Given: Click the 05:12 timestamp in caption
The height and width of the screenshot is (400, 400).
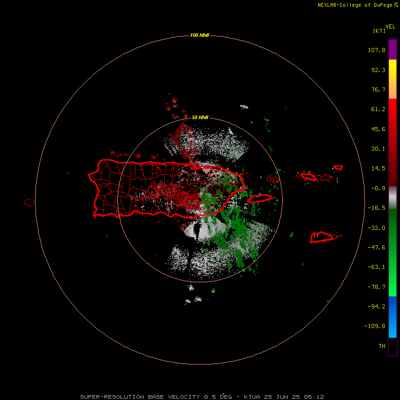Looking at the screenshot, I should [x=314, y=397].
